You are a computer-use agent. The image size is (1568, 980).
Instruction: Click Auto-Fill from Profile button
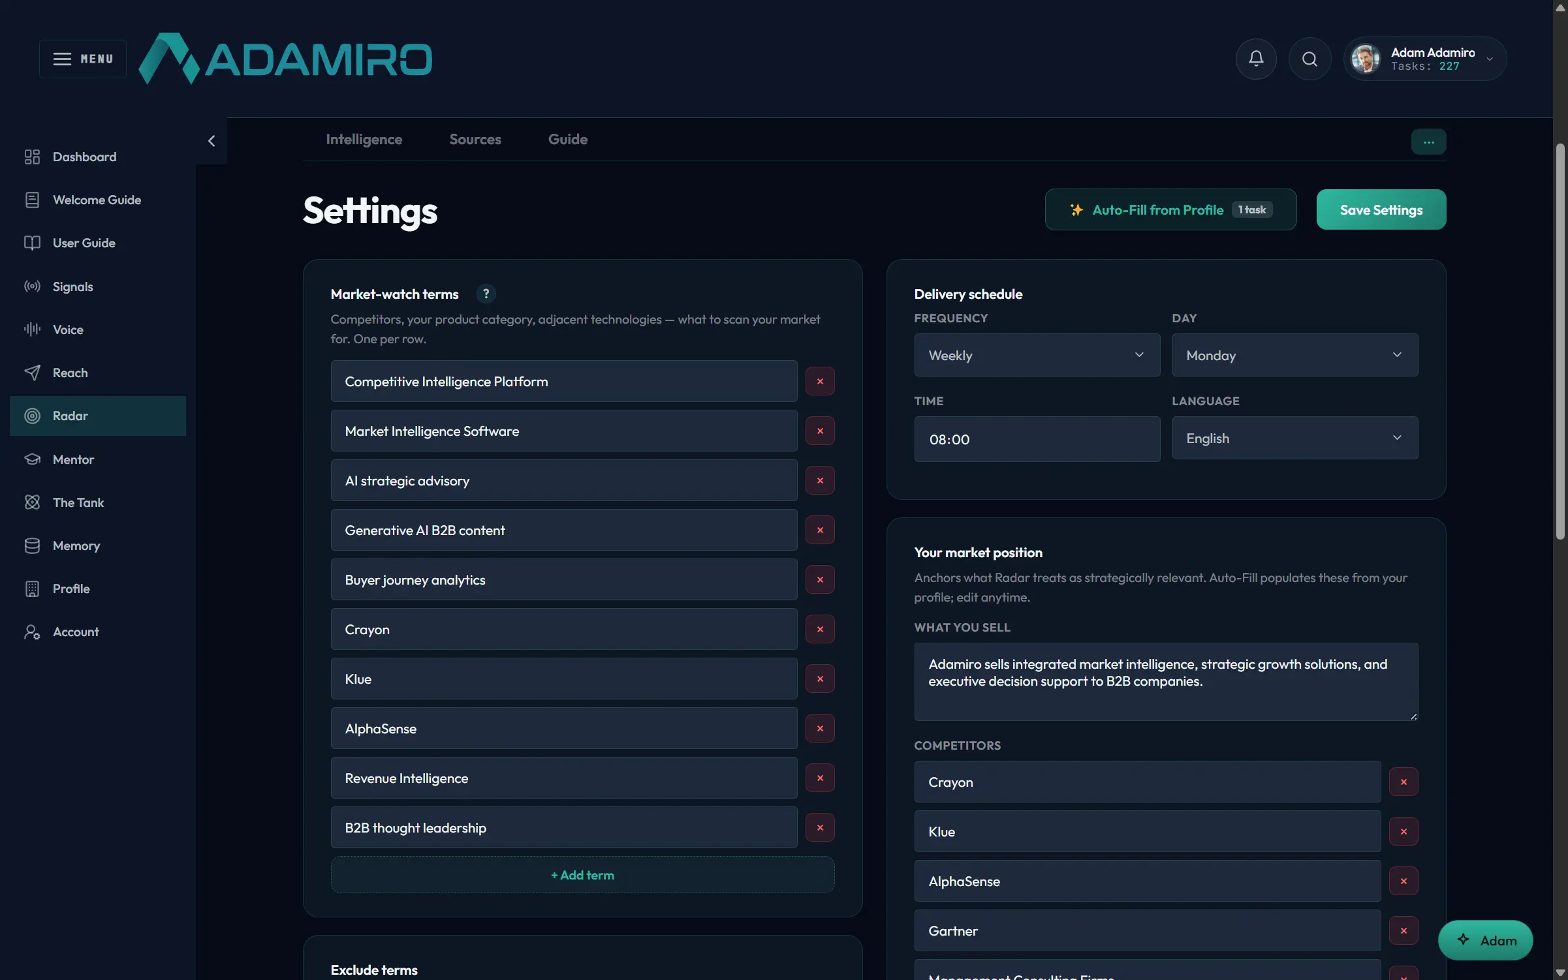(x=1170, y=209)
